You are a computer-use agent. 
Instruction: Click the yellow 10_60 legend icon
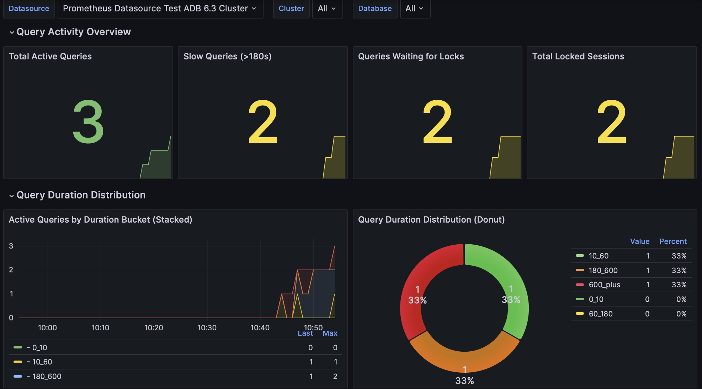tap(17, 362)
